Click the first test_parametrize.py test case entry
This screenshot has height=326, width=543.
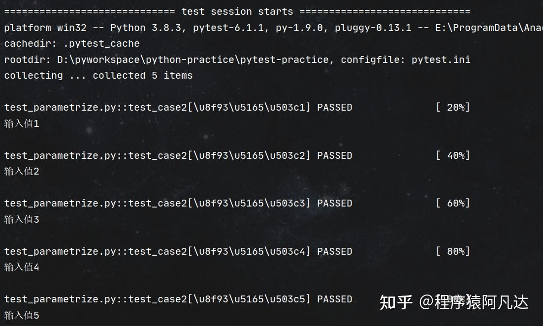(158, 107)
